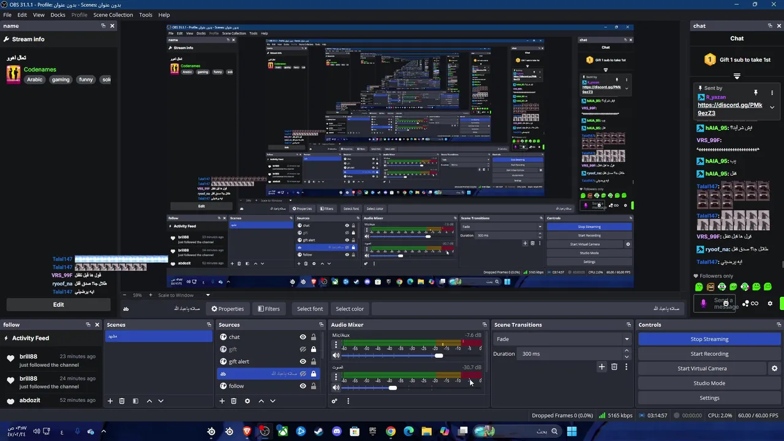Lock the gift alert source
The height and width of the screenshot is (441, 784).
point(313,361)
